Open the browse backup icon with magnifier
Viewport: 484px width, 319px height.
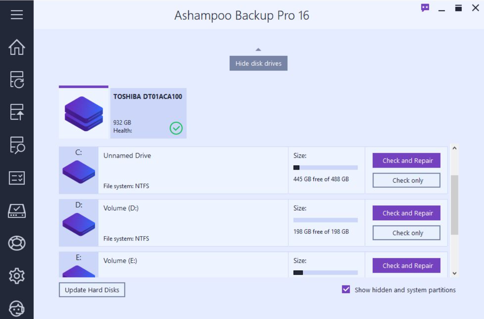point(17,145)
